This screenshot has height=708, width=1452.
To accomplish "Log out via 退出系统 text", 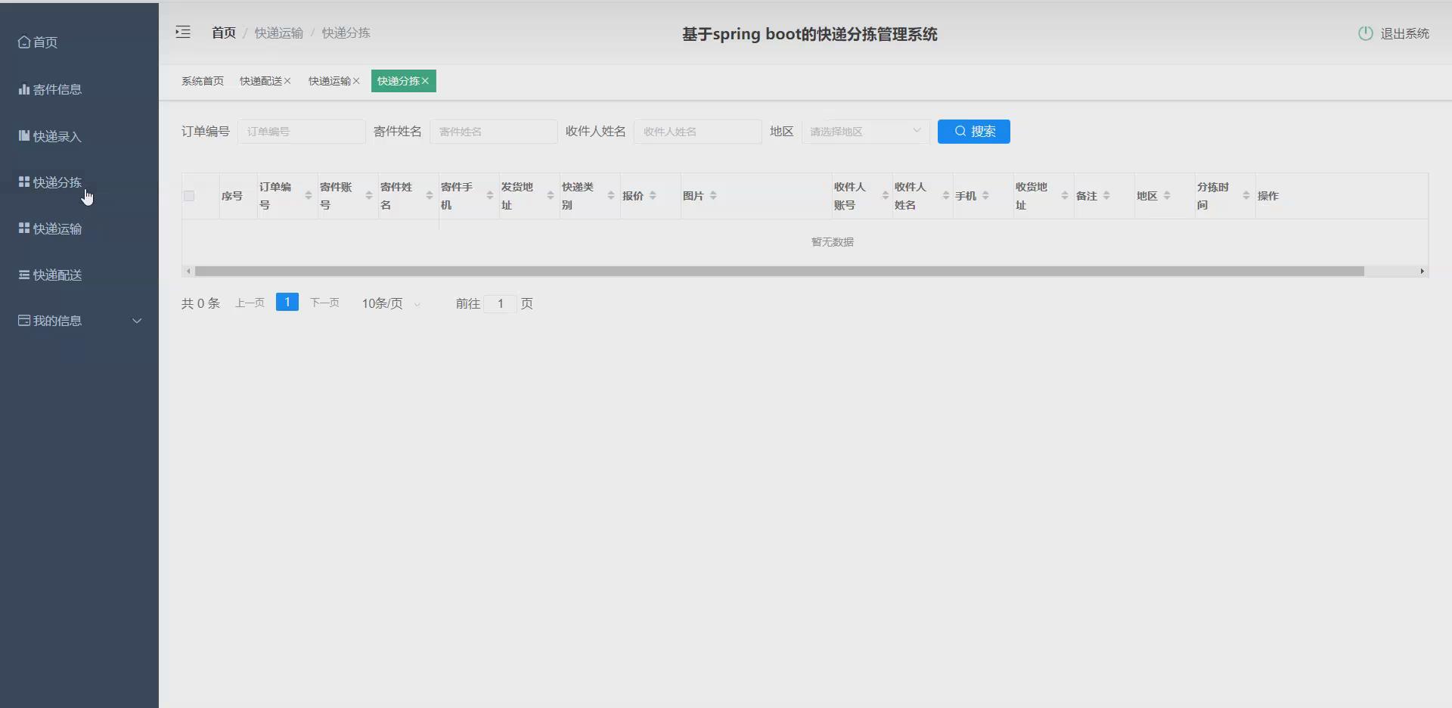I will [x=1404, y=33].
